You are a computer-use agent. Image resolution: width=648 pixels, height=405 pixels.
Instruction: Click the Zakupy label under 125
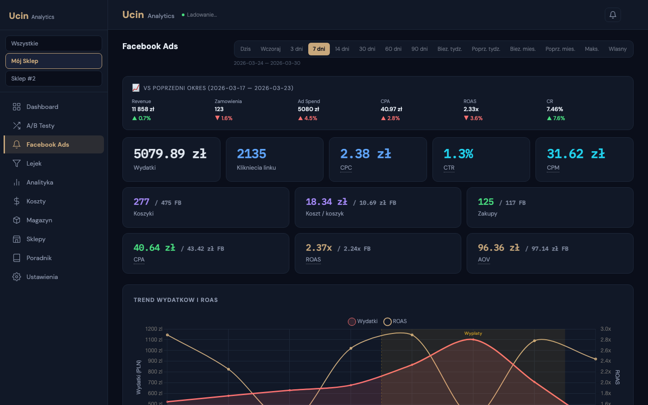pos(487,214)
